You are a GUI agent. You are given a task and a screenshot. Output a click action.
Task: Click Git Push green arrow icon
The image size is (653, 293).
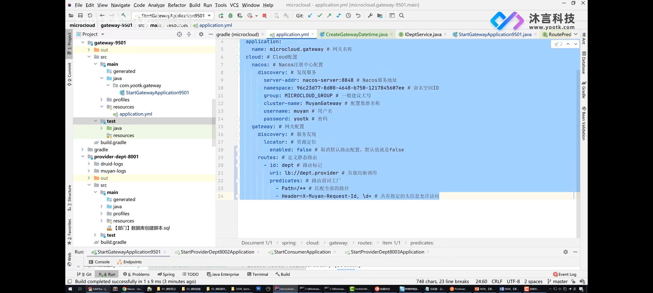(329, 15)
